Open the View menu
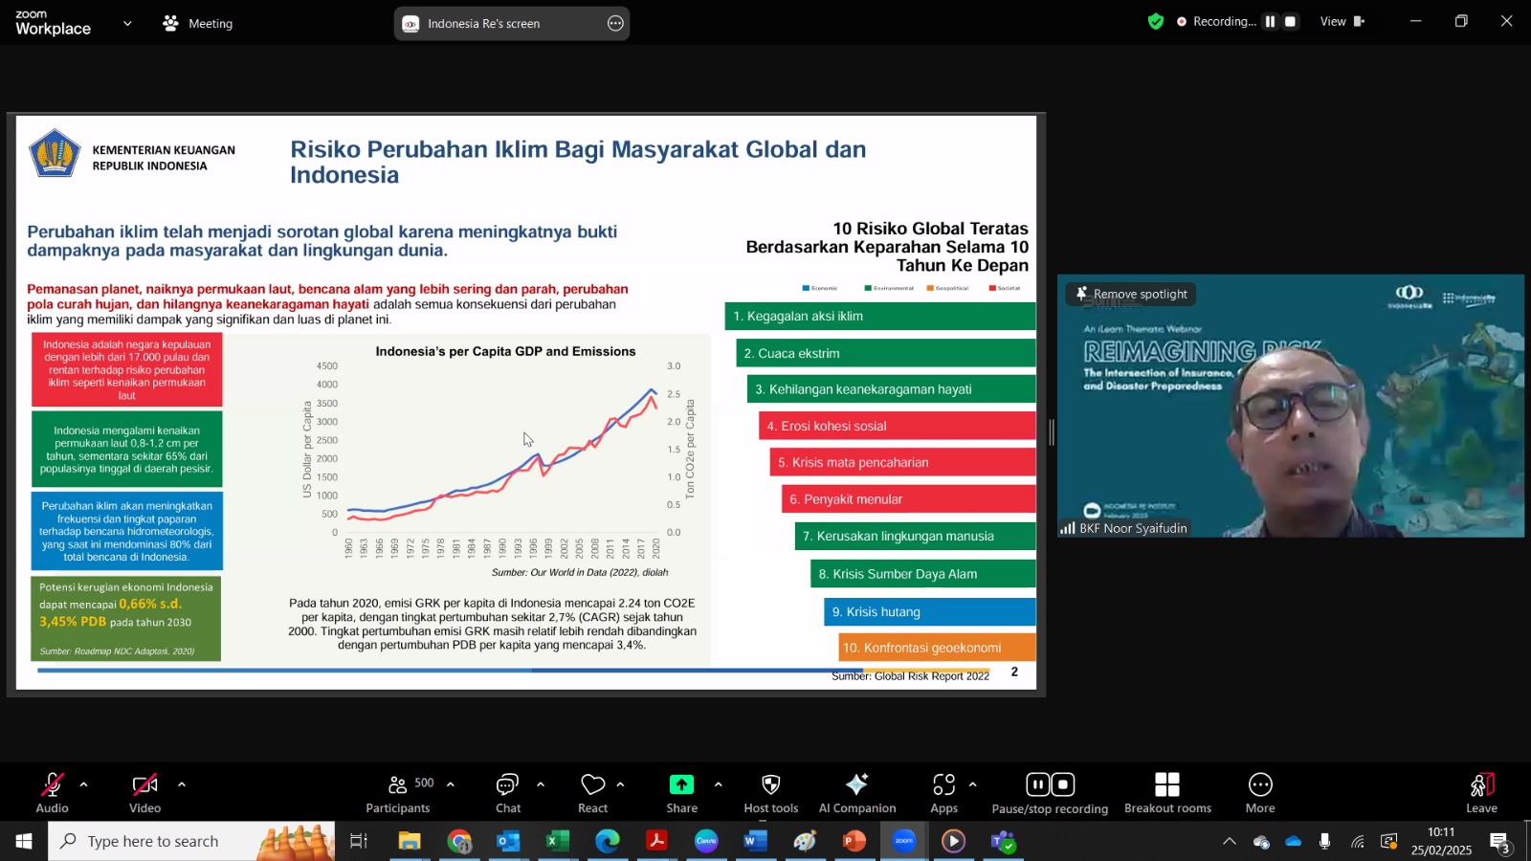 pos(1342,21)
